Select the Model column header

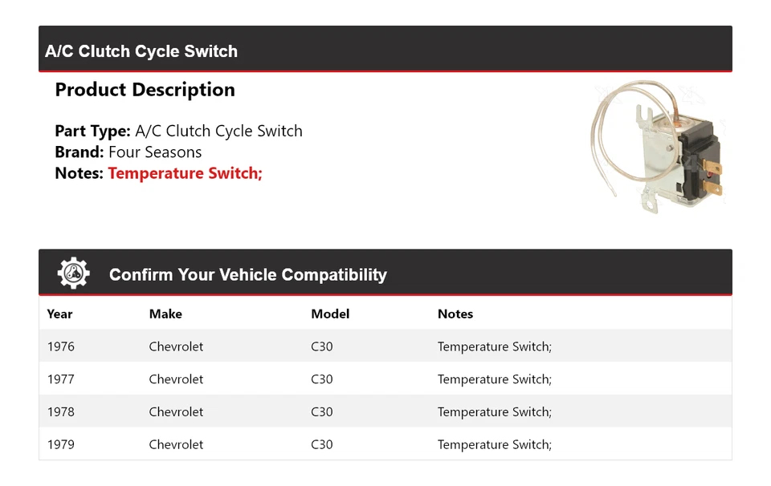[330, 314]
